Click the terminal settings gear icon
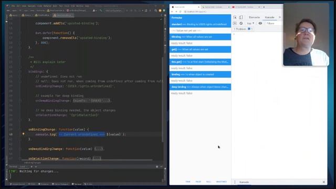The width and height of the screenshot is (336, 189). [157, 166]
